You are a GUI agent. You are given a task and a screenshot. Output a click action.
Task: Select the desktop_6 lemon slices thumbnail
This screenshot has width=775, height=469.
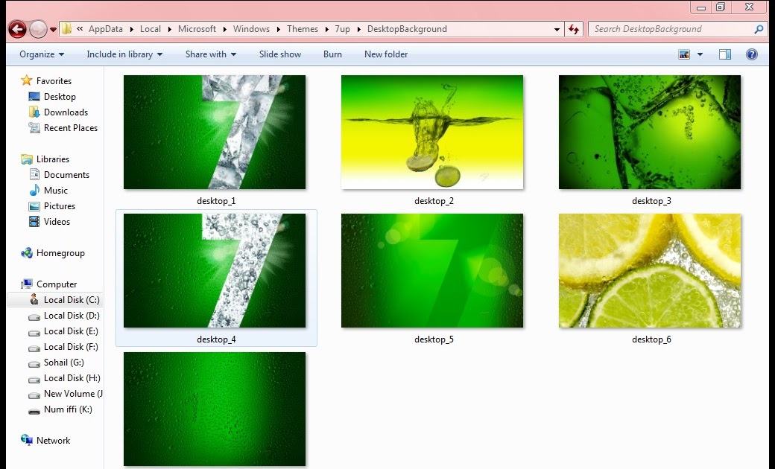tap(650, 271)
